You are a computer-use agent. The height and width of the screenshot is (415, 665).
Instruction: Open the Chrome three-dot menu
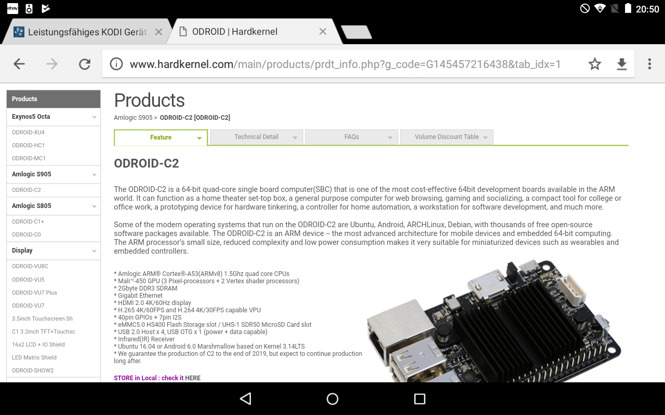pyautogui.click(x=649, y=64)
